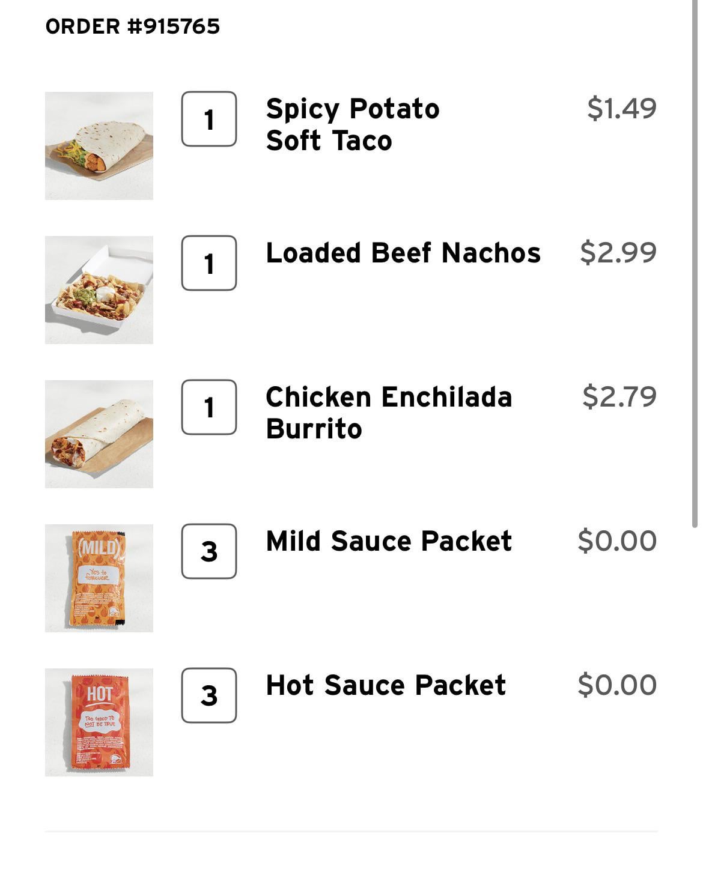
Task: Open the Spicy Potato Soft Taco item name
Action: tap(353, 124)
